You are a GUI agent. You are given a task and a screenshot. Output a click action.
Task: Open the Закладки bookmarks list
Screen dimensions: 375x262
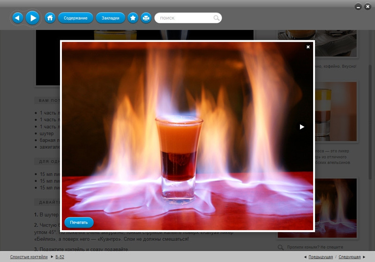(x=110, y=18)
